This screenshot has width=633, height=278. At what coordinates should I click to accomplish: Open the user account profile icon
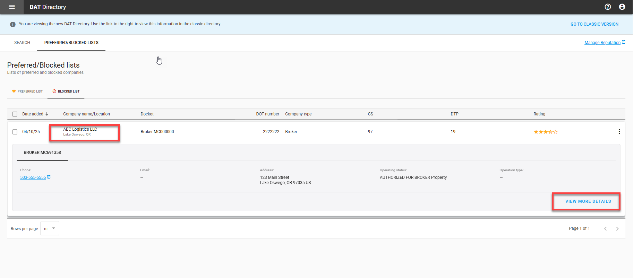pyautogui.click(x=622, y=7)
